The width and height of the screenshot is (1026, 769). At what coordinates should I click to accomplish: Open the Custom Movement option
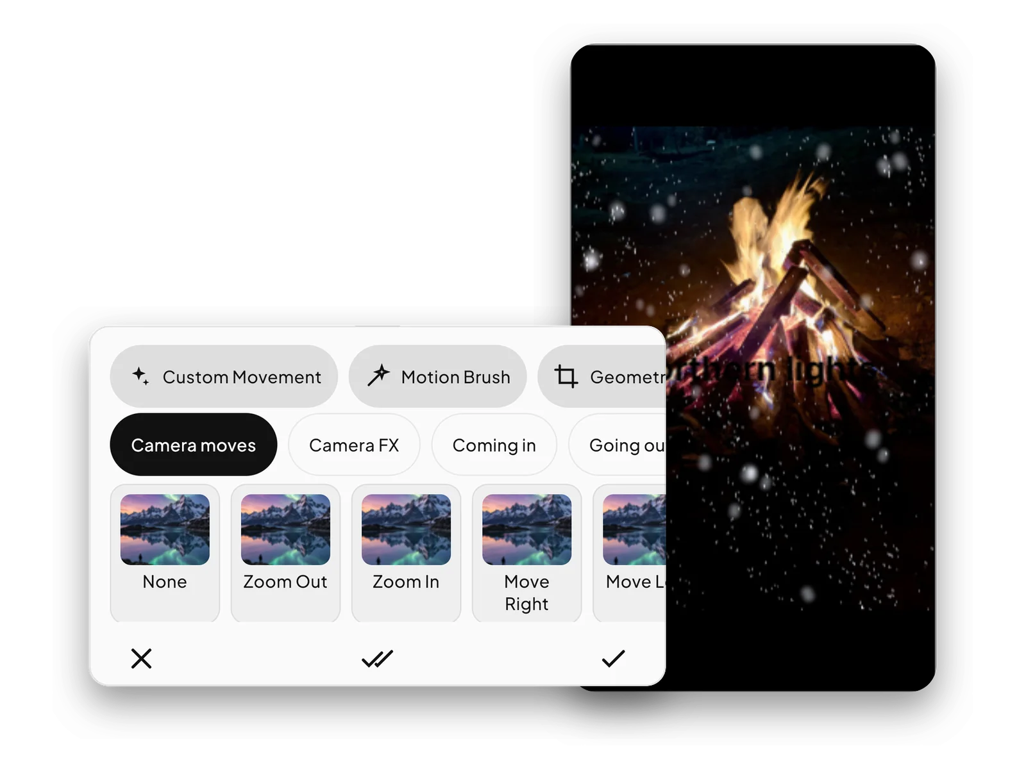coord(224,376)
